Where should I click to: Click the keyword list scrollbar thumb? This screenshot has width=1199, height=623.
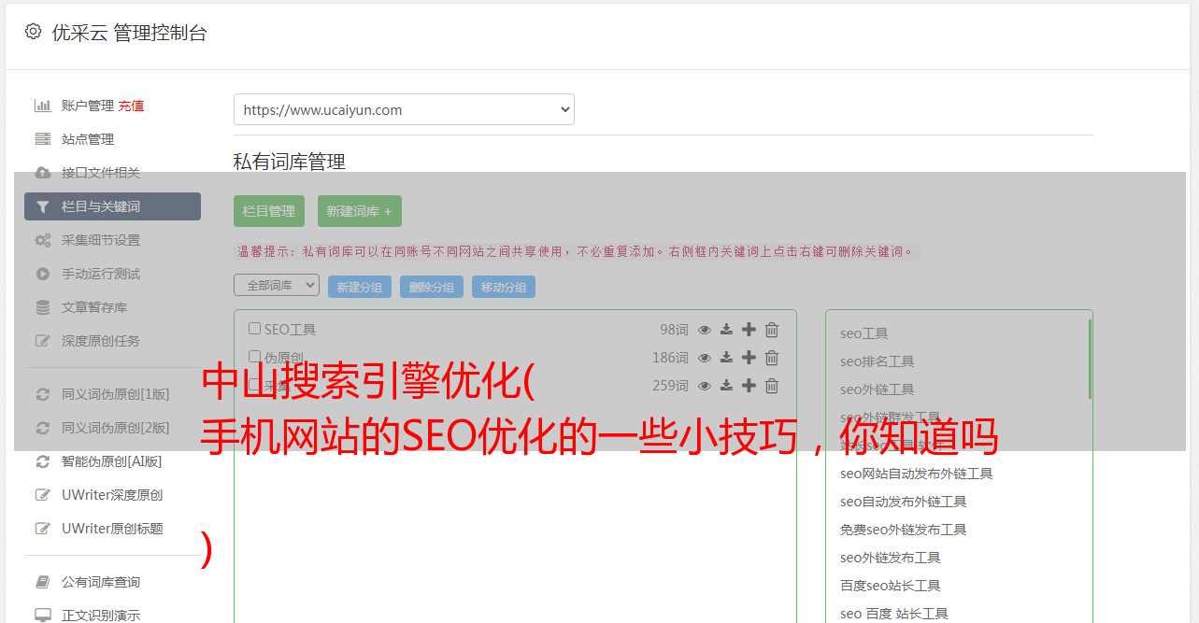(1090, 359)
